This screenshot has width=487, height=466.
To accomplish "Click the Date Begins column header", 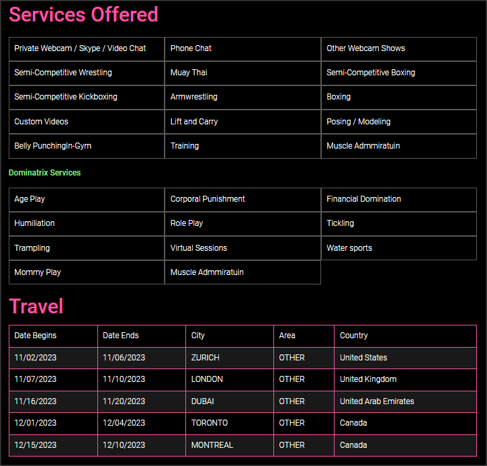I will pyautogui.click(x=36, y=336).
